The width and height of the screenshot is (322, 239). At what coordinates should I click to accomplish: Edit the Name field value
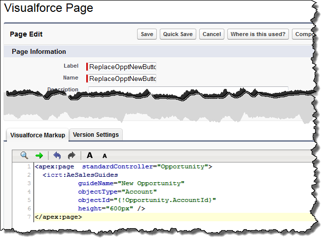point(122,79)
